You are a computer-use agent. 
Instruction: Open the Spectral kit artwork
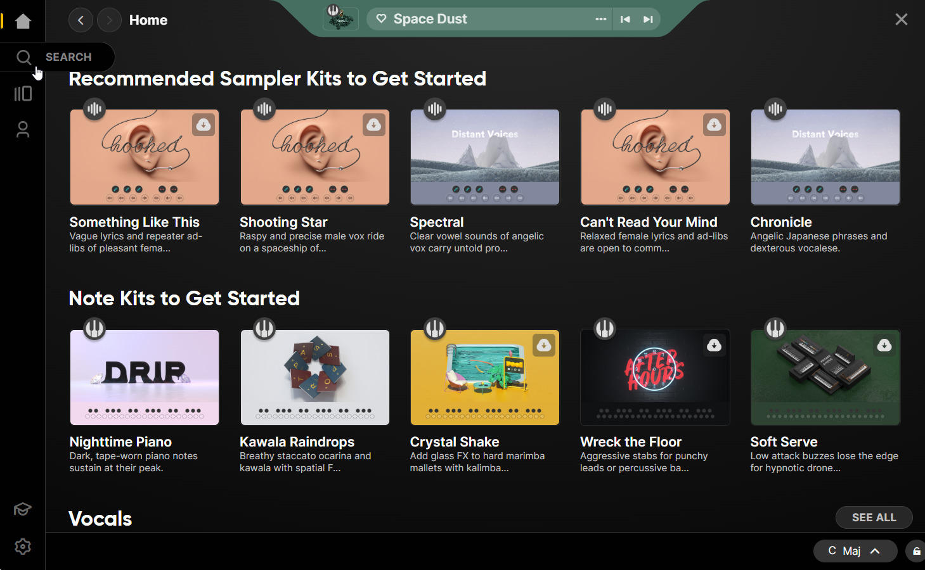pos(485,157)
